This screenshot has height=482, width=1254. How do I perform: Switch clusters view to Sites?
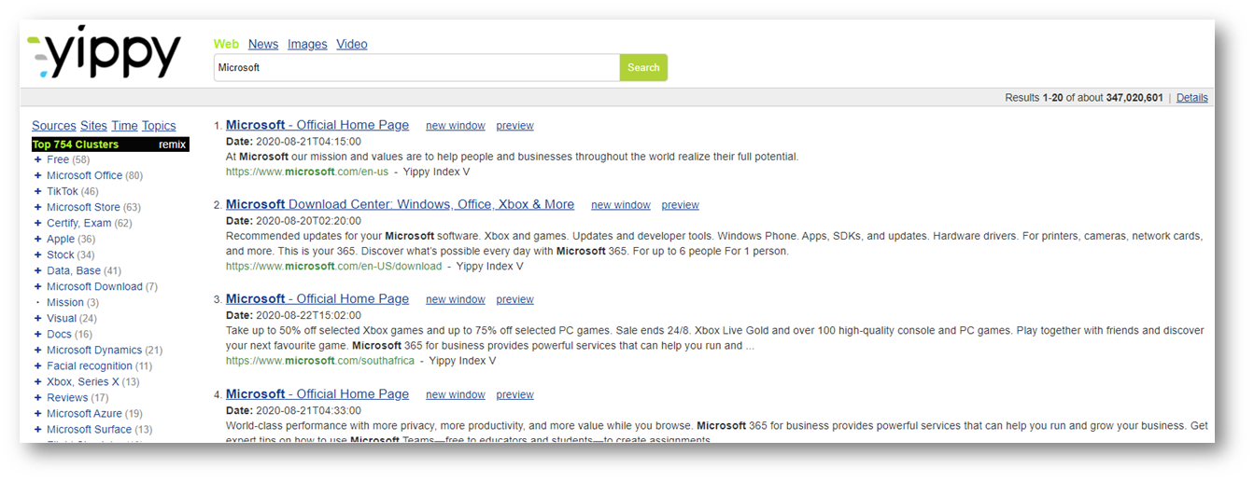(x=93, y=126)
